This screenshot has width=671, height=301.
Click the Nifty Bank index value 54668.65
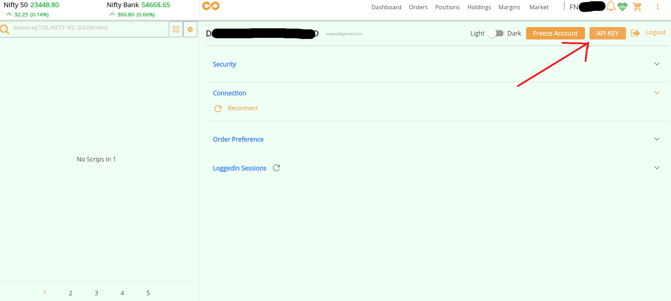point(156,5)
